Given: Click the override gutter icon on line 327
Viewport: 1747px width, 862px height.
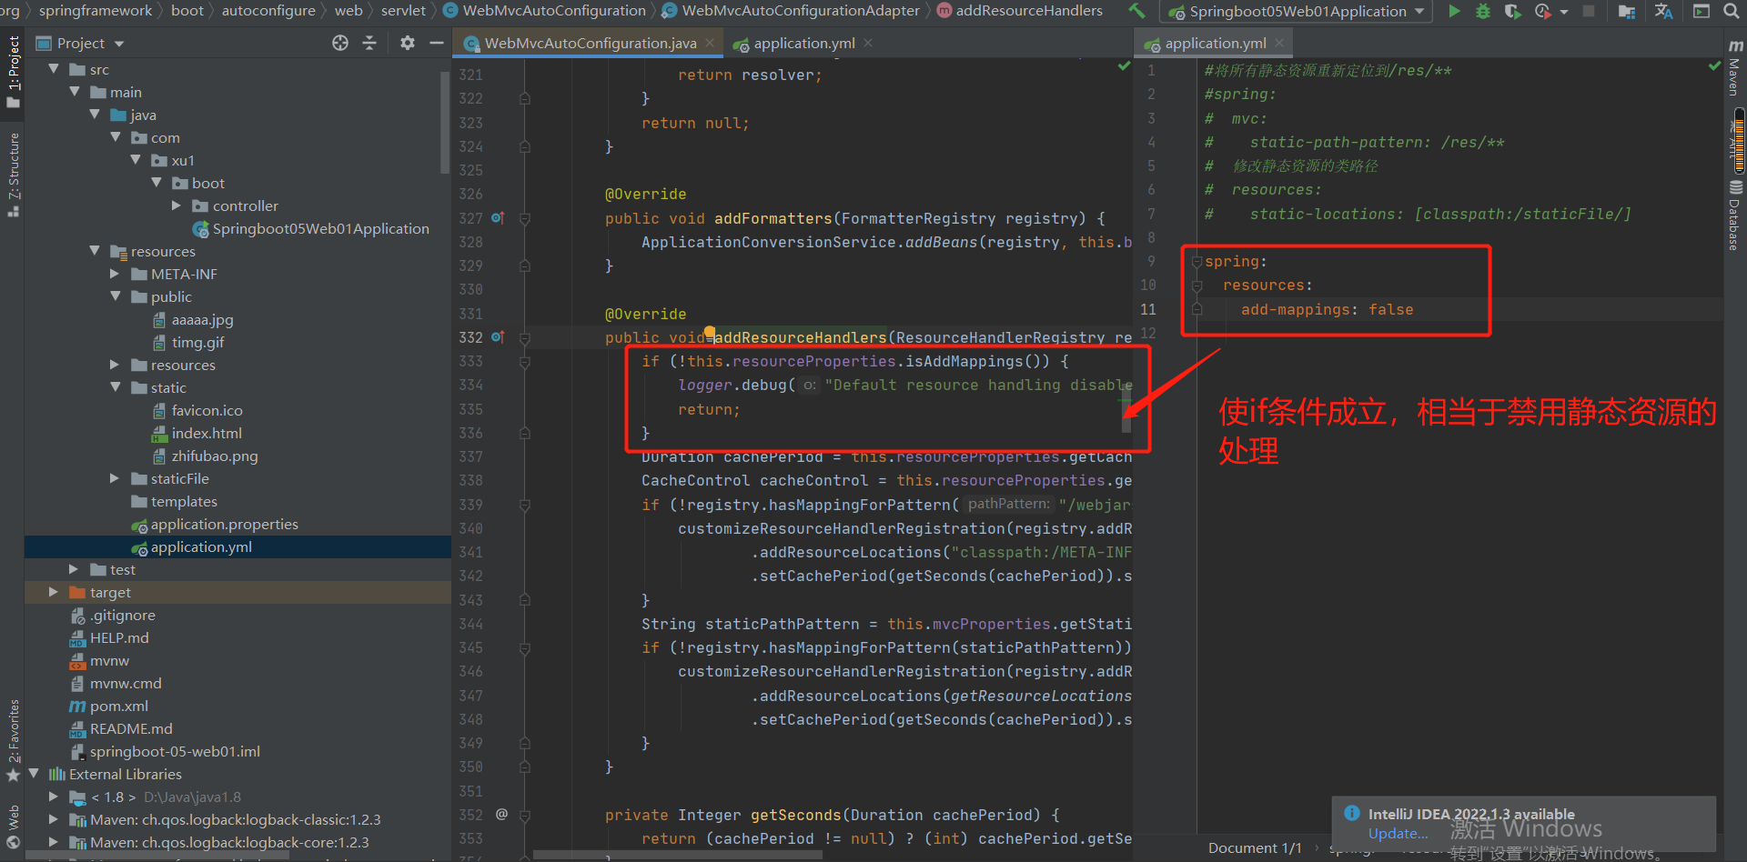Looking at the screenshot, I should tap(498, 218).
